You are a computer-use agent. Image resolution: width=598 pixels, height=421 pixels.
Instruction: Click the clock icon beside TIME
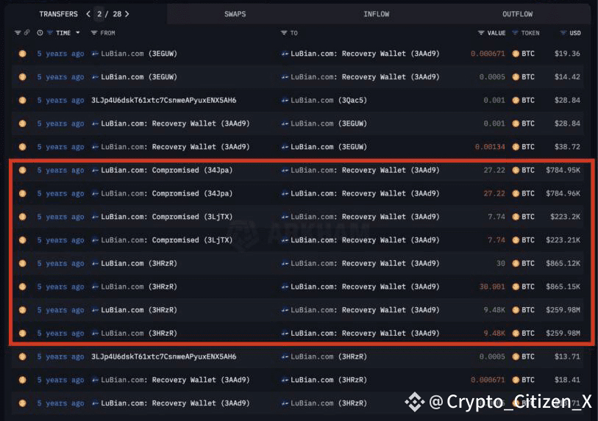[x=40, y=33]
